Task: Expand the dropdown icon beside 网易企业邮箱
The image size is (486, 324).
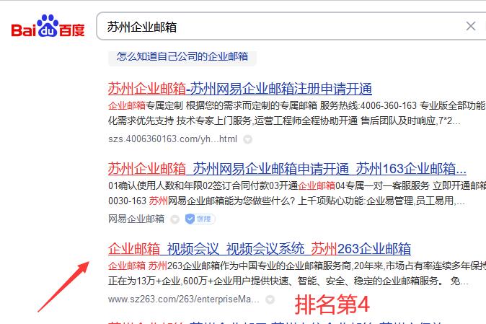Action: click(x=175, y=219)
